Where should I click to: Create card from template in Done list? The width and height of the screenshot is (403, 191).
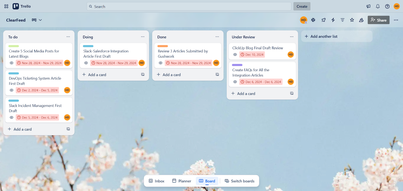pyautogui.click(x=217, y=74)
